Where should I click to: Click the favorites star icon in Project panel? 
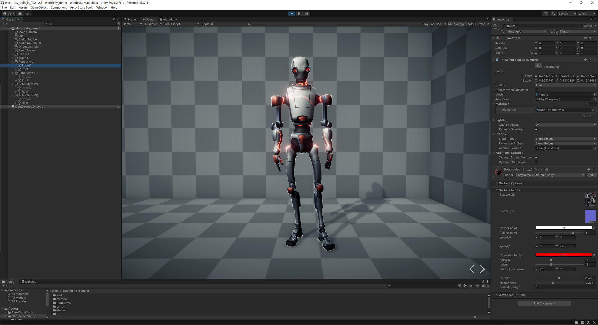tap(6, 290)
